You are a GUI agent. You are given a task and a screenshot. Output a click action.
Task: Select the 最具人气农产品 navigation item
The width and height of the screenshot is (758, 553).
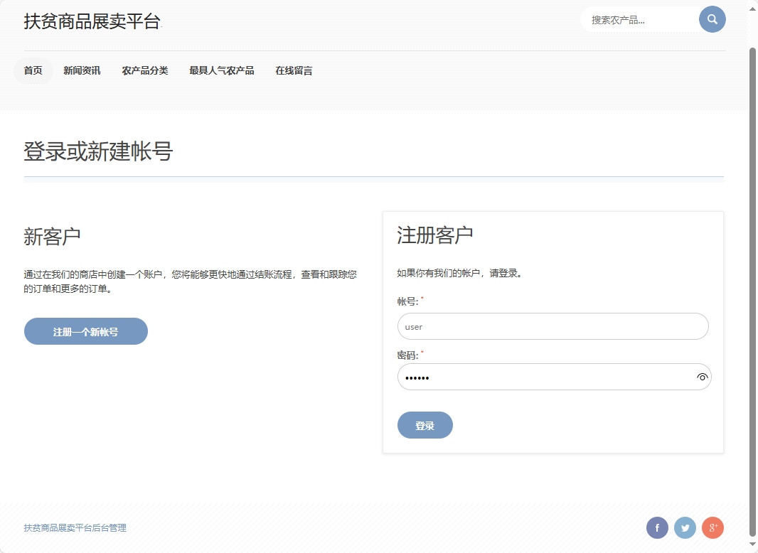click(221, 70)
